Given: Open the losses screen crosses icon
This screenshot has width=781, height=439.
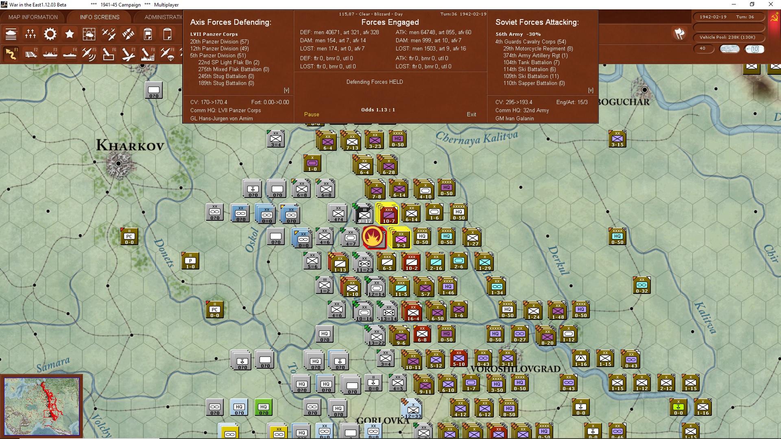Looking at the screenshot, I should [31, 34].
